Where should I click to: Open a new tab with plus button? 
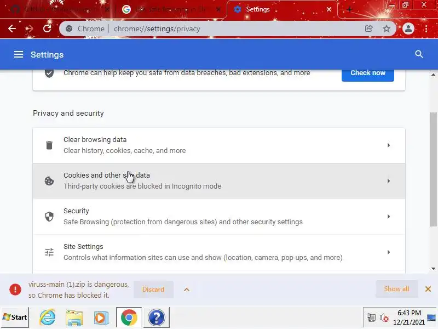(349, 9)
